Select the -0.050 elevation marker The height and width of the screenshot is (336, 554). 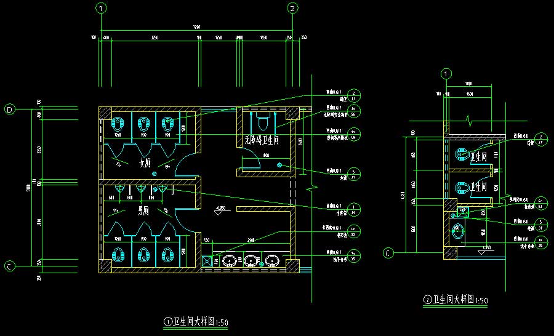pyautogui.click(x=219, y=209)
